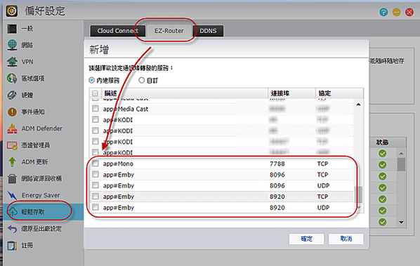
Task: Click the service list scroll-up arrow
Action: click(x=358, y=105)
